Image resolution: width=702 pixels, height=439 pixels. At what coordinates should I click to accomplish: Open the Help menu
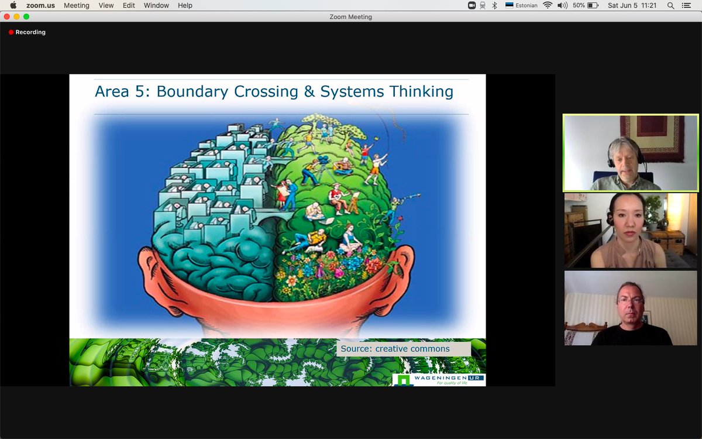click(185, 5)
